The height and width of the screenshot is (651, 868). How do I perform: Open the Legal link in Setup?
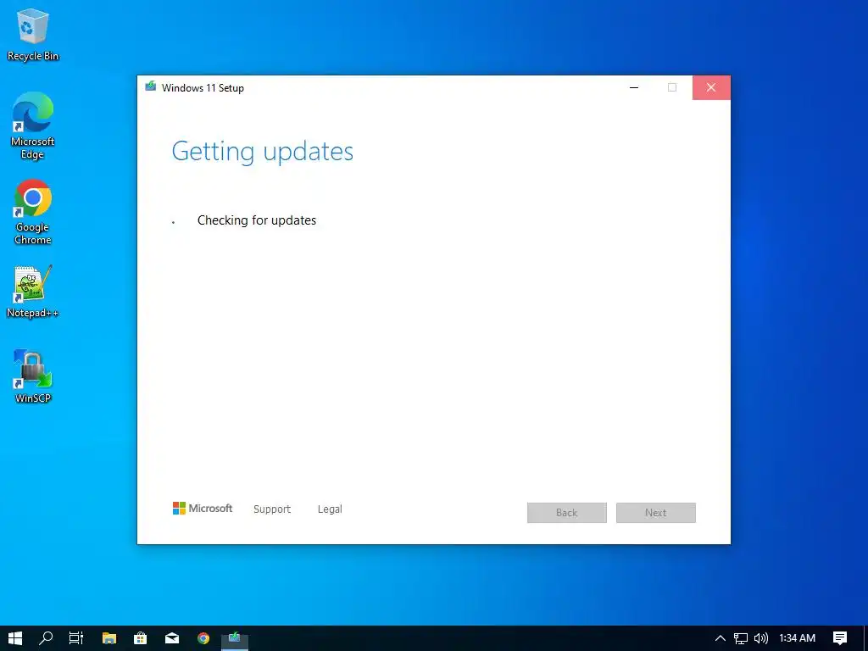[330, 509]
